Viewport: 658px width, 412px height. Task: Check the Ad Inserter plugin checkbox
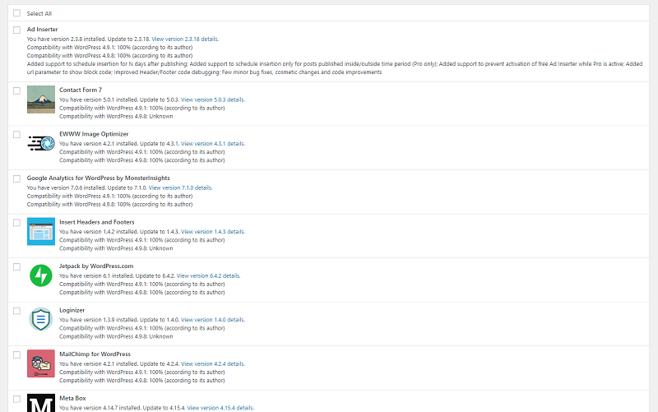tap(16, 30)
